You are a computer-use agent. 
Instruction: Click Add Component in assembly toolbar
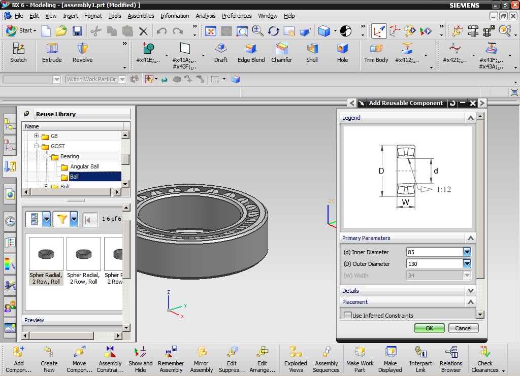19,359
